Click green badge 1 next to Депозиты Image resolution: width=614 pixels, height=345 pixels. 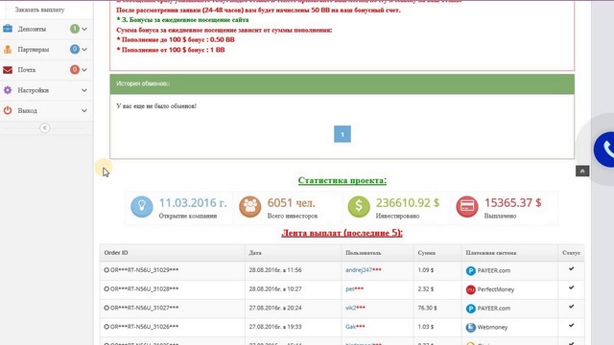pyautogui.click(x=75, y=29)
